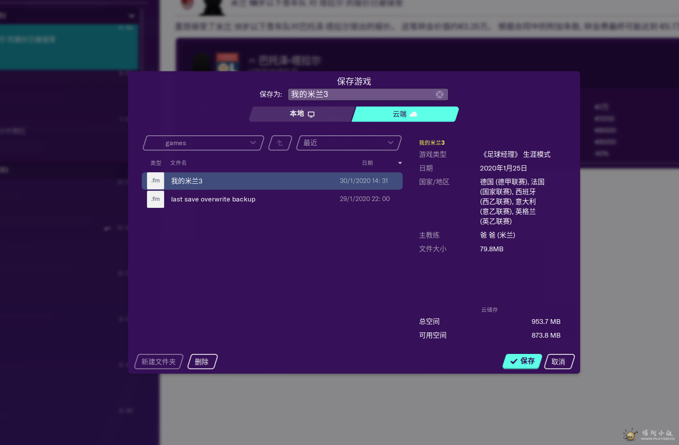679x445 pixels.
Task: Click the .fm icon of 我的米兰3
Action: coord(156,181)
